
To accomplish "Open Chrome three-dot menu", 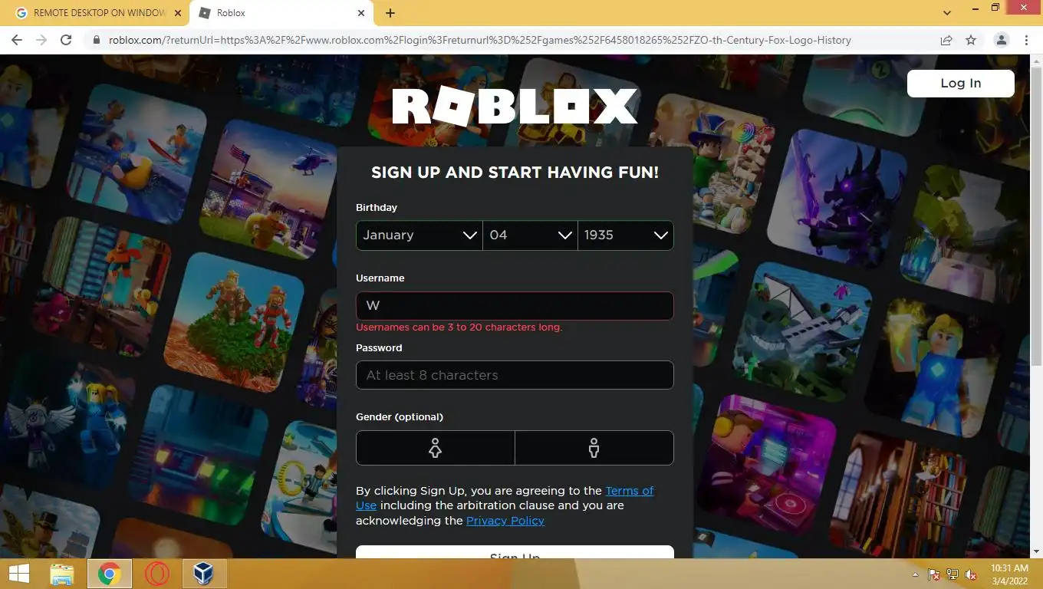I will [1026, 40].
